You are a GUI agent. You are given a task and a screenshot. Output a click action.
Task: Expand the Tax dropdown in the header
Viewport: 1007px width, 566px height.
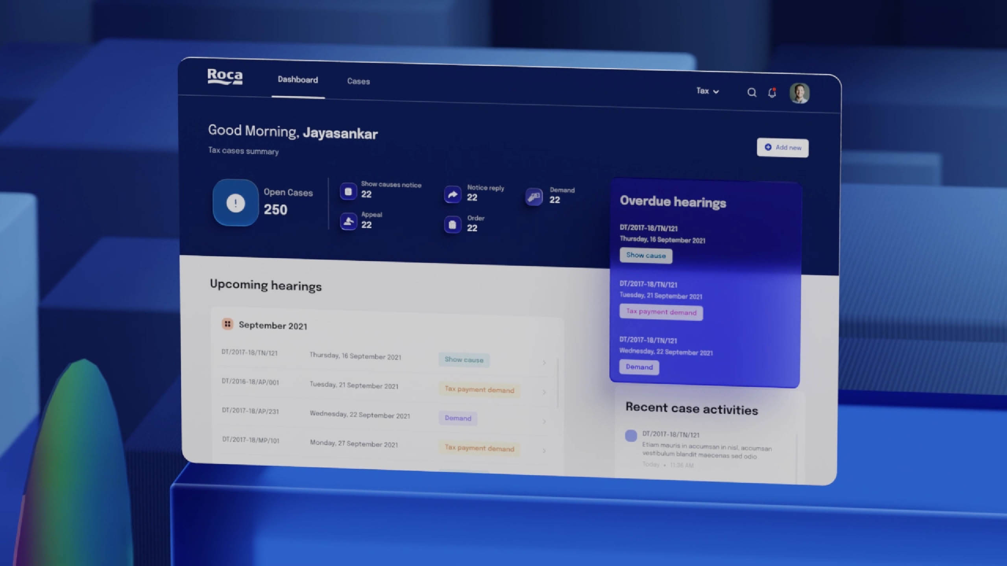click(708, 91)
